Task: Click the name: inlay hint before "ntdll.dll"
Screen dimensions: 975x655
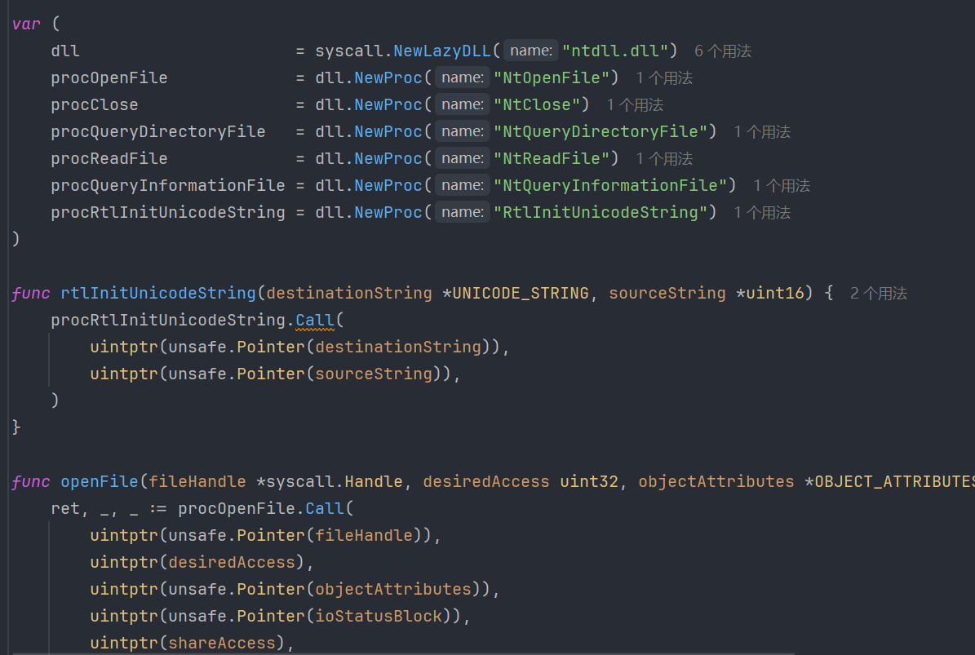Action: coord(531,51)
